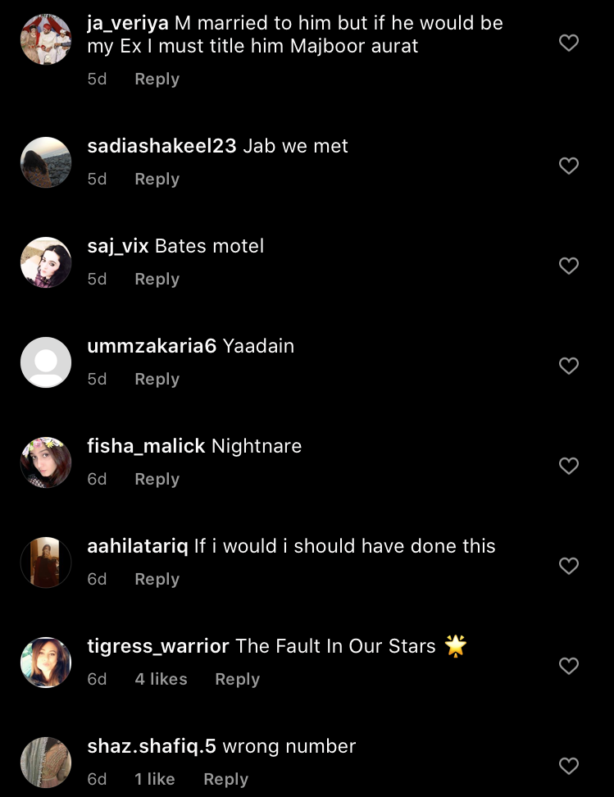The height and width of the screenshot is (797, 614).
Task: Tap the heart on sadiashakeel23's comment
Action: (569, 166)
